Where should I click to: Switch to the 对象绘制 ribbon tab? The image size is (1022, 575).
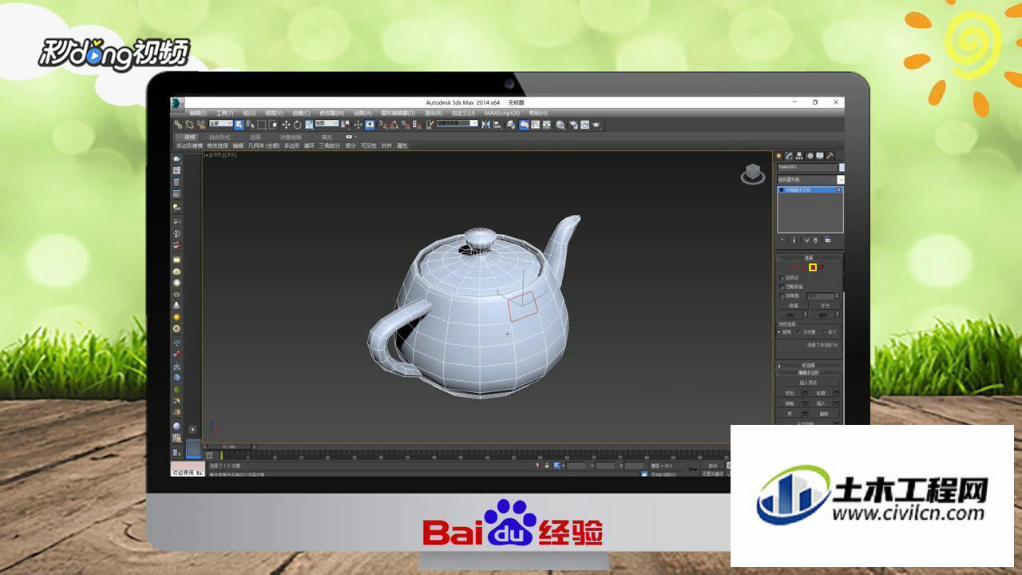coord(291,137)
